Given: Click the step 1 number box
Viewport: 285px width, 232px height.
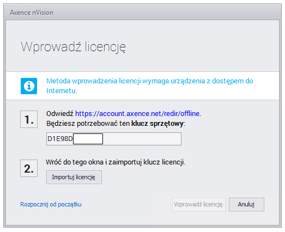Looking at the screenshot, I should [29, 119].
